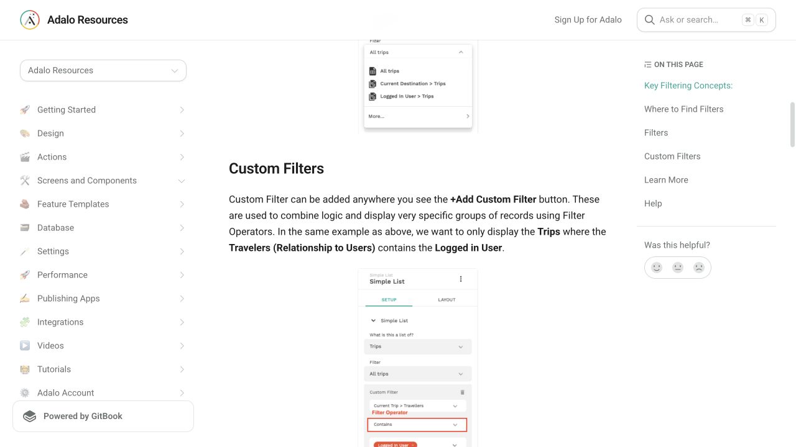Jump to Filters section
Screen dimensions: 796x447
[x=656, y=133]
